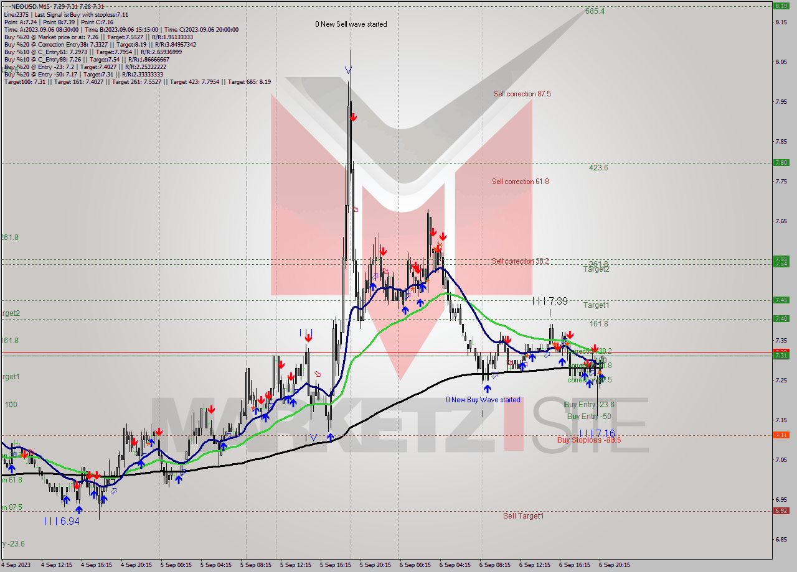Click the '6 Sep 12:15' time axis label

tap(535, 565)
